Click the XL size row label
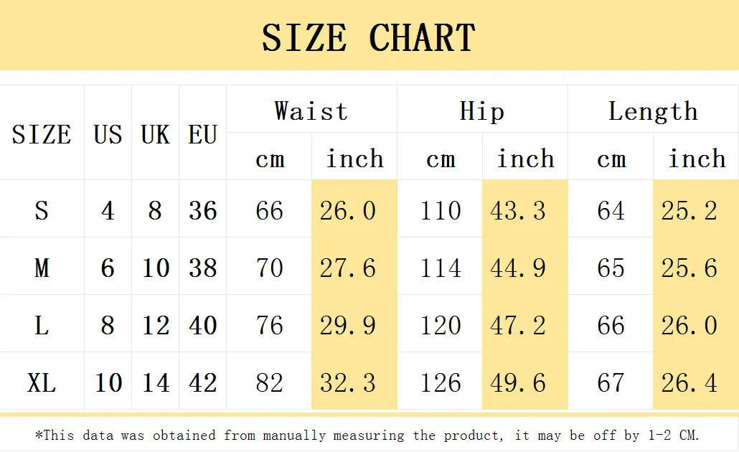Viewport: 739px width, 452px height. 42,382
